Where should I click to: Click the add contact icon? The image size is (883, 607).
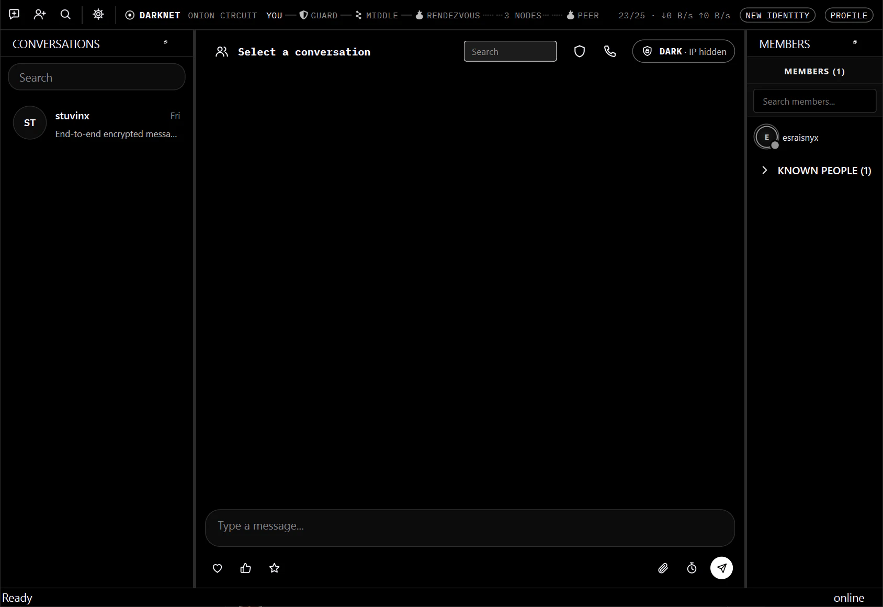(40, 15)
